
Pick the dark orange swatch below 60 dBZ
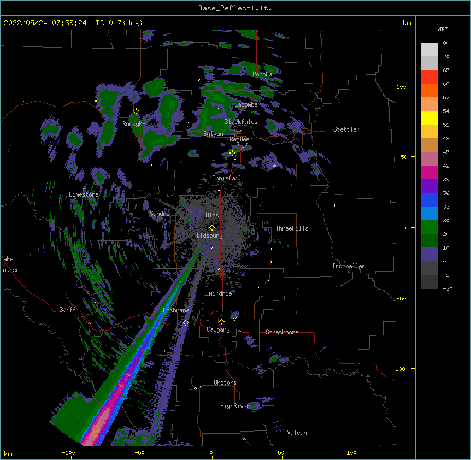(x=429, y=90)
